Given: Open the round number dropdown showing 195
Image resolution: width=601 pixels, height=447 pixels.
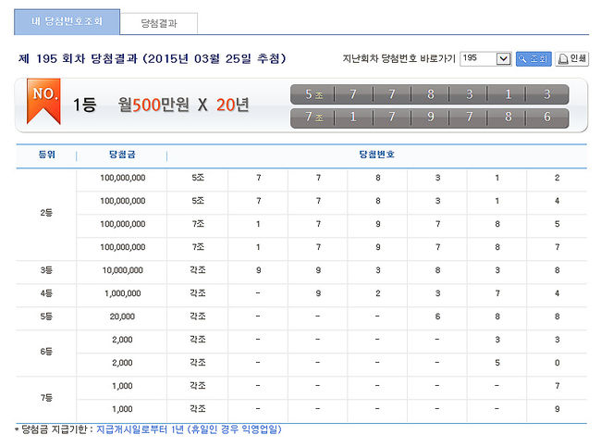Looking at the screenshot, I should [485, 58].
